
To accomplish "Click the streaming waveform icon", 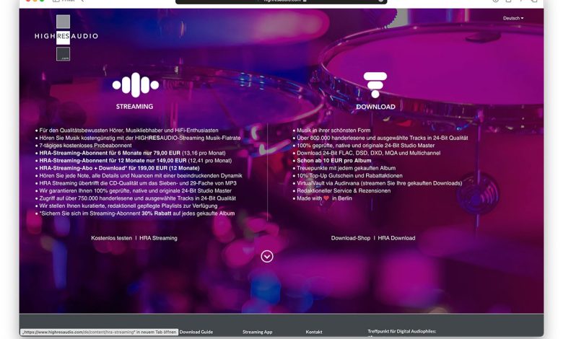I will [x=136, y=85].
